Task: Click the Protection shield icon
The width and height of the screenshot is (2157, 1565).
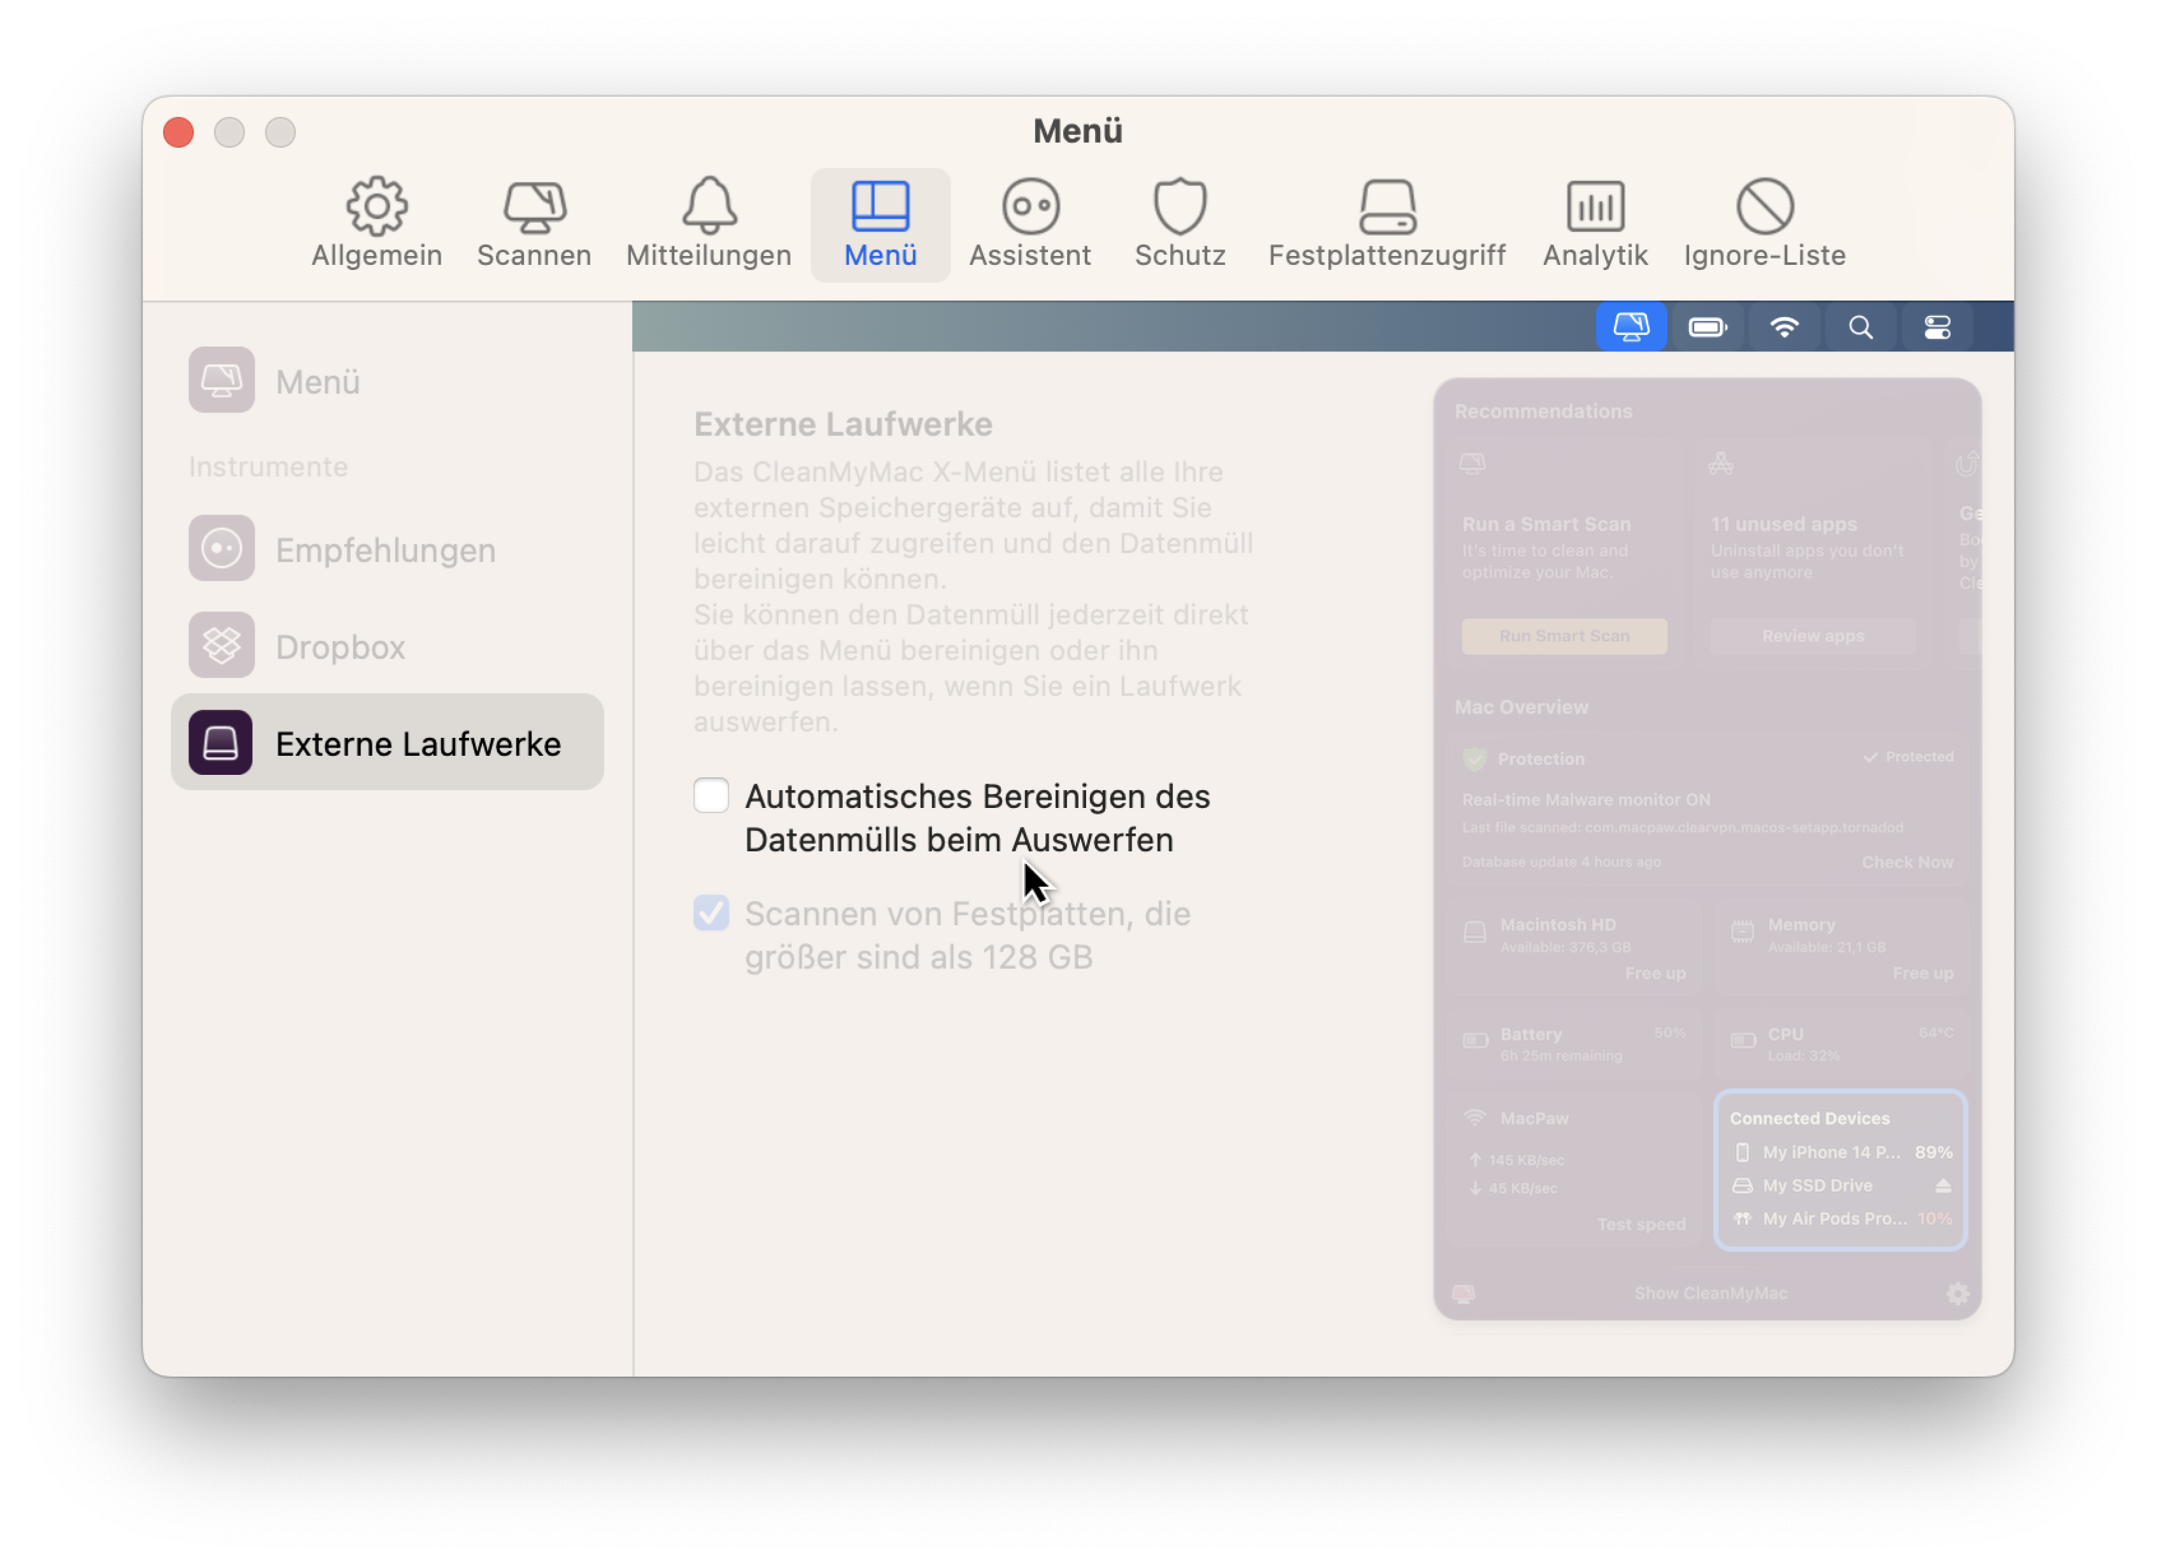Action: (x=1474, y=759)
